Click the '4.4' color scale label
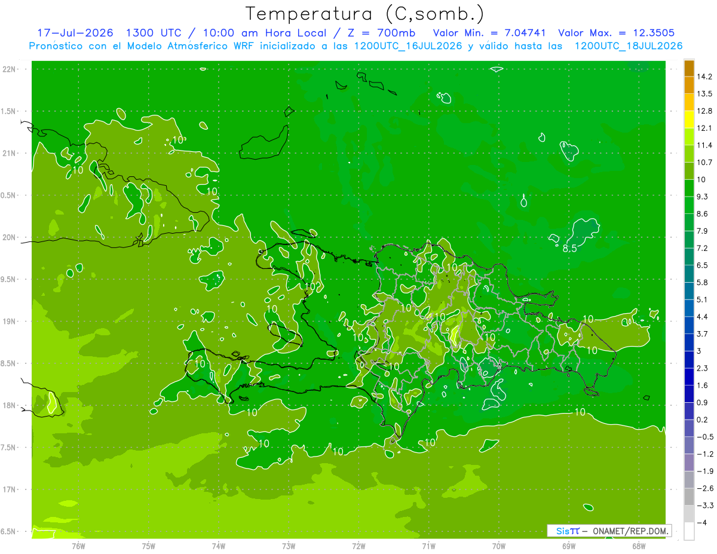The width and height of the screenshot is (717, 554). tap(702, 317)
